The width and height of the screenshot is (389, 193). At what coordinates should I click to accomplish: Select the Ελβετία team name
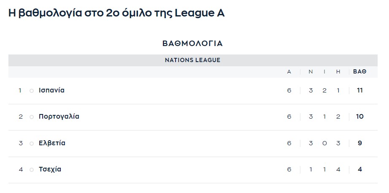click(52, 143)
